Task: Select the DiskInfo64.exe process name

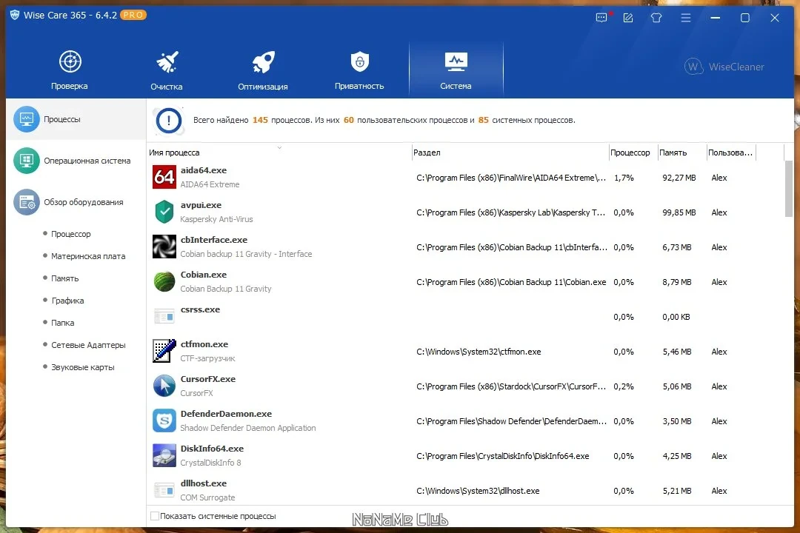Action: [x=212, y=449]
